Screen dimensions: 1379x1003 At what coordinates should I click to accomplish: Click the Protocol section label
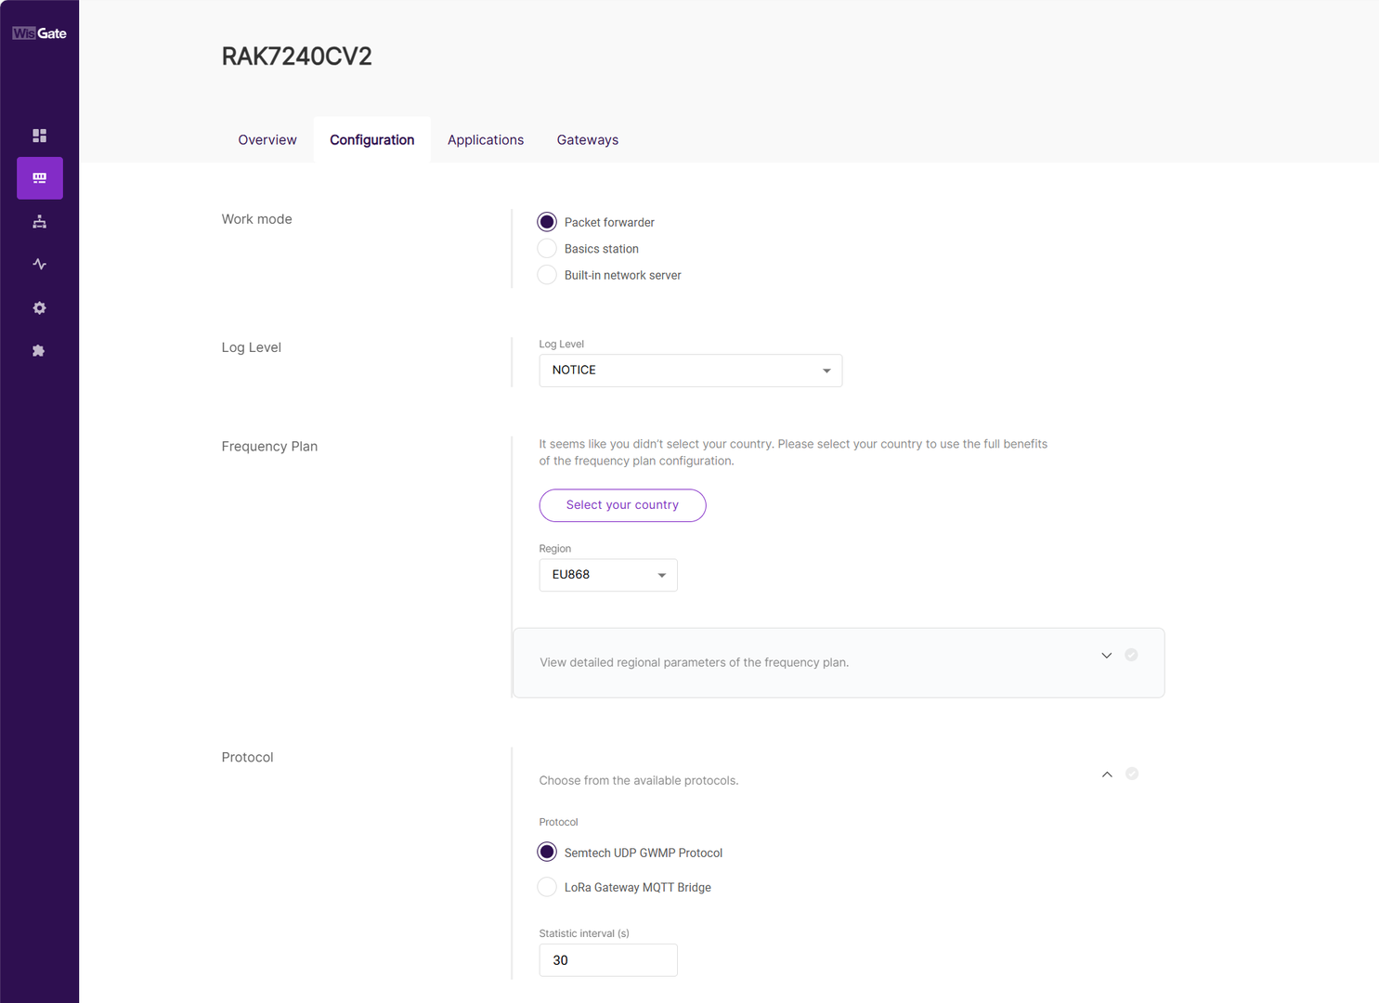click(248, 758)
